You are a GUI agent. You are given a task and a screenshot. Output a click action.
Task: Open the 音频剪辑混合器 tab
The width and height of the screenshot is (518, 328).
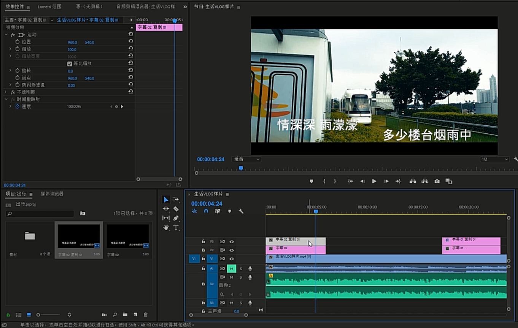tap(146, 7)
